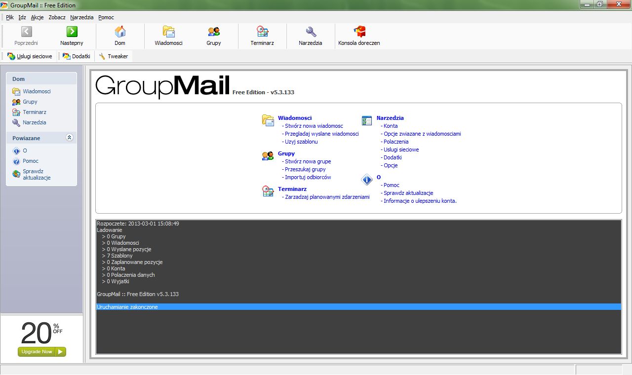The height and width of the screenshot is (375, 632).
Task: Click the Upgrade Now button
Action: pyautogui.click(x=42, y=352)
